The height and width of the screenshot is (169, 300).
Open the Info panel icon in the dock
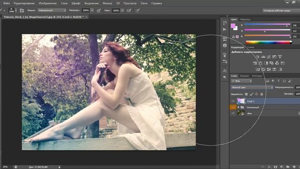point(225,46)
